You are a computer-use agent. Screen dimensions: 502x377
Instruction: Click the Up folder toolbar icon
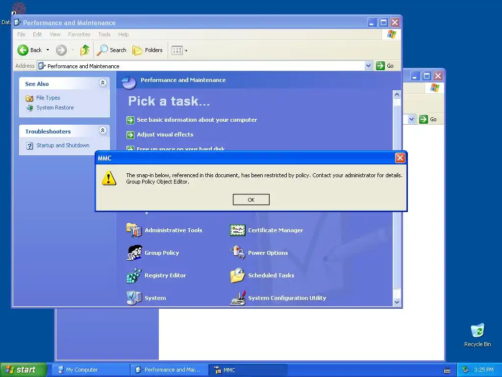click(85, 50)
